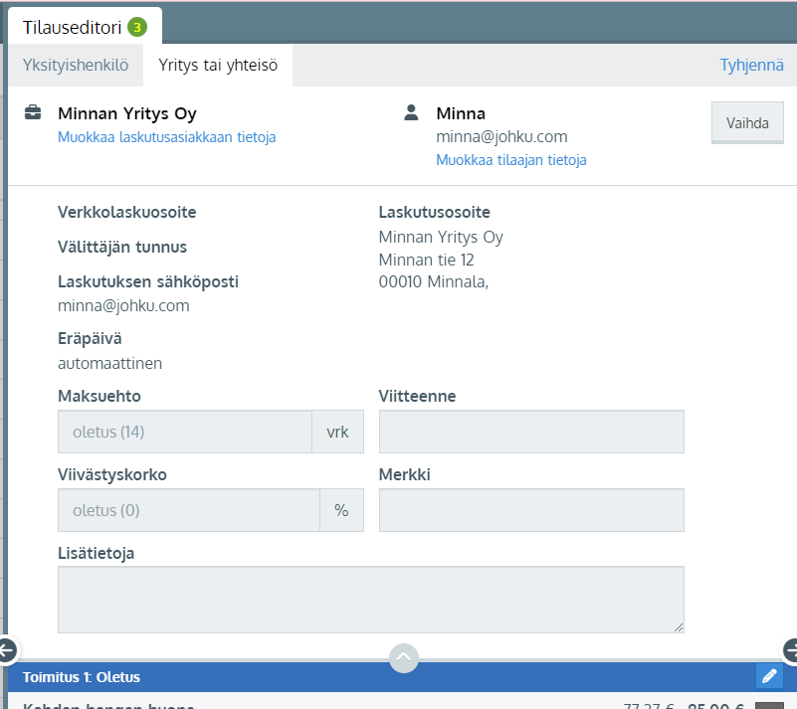Focus the Maksuehto input field
This screenshot has height=709, width=797.
pyautogui.click(x=185, y=432)
